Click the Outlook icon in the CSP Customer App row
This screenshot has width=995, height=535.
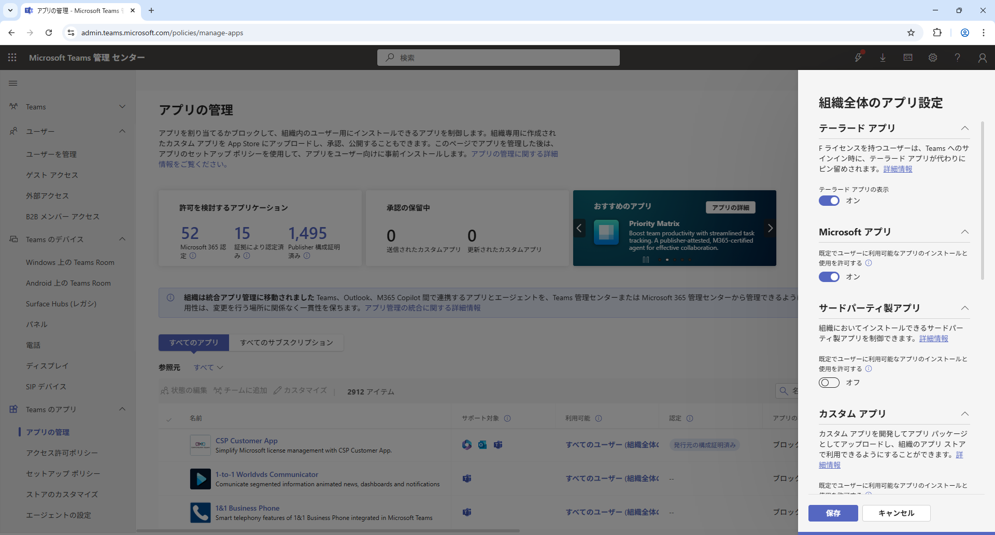(482, 445)
